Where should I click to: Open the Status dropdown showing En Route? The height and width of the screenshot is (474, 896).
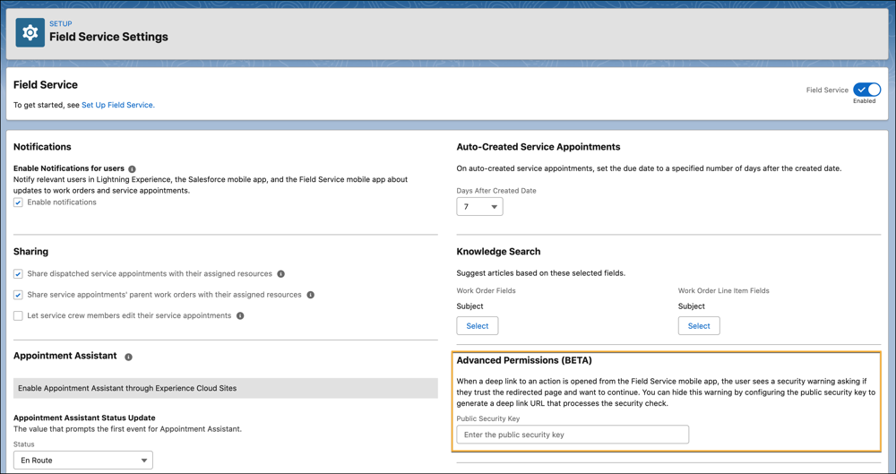click(x=82, y=460)
